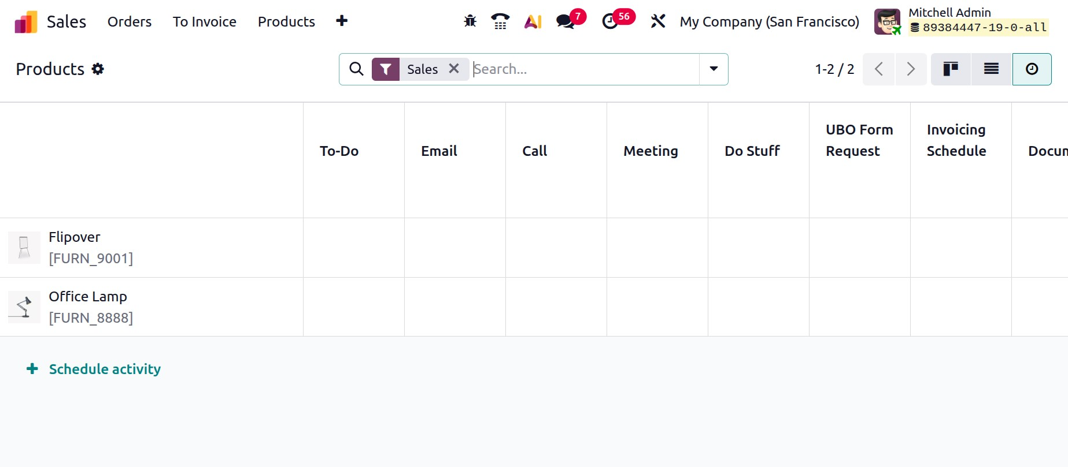
Task: Click the debug bug icon
Action: (470, 21)
